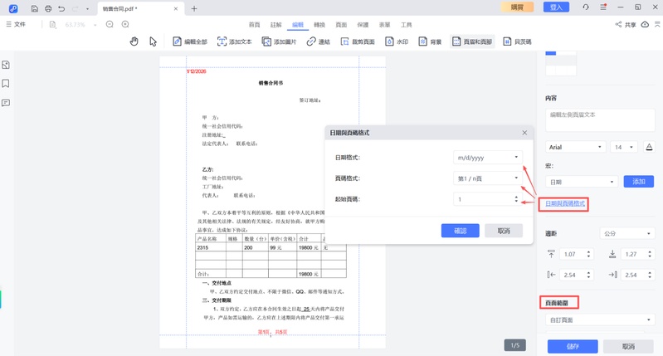Screen dimensions: 663x356
Task: Switch to the 保護 ribbon tab
Action: [363, 25]
